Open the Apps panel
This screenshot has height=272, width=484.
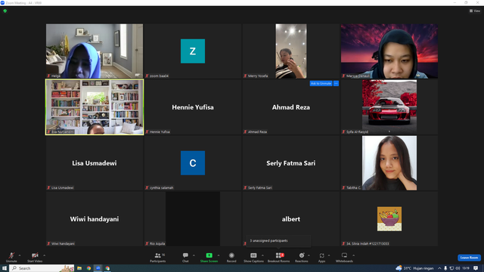tap(321, 257)
